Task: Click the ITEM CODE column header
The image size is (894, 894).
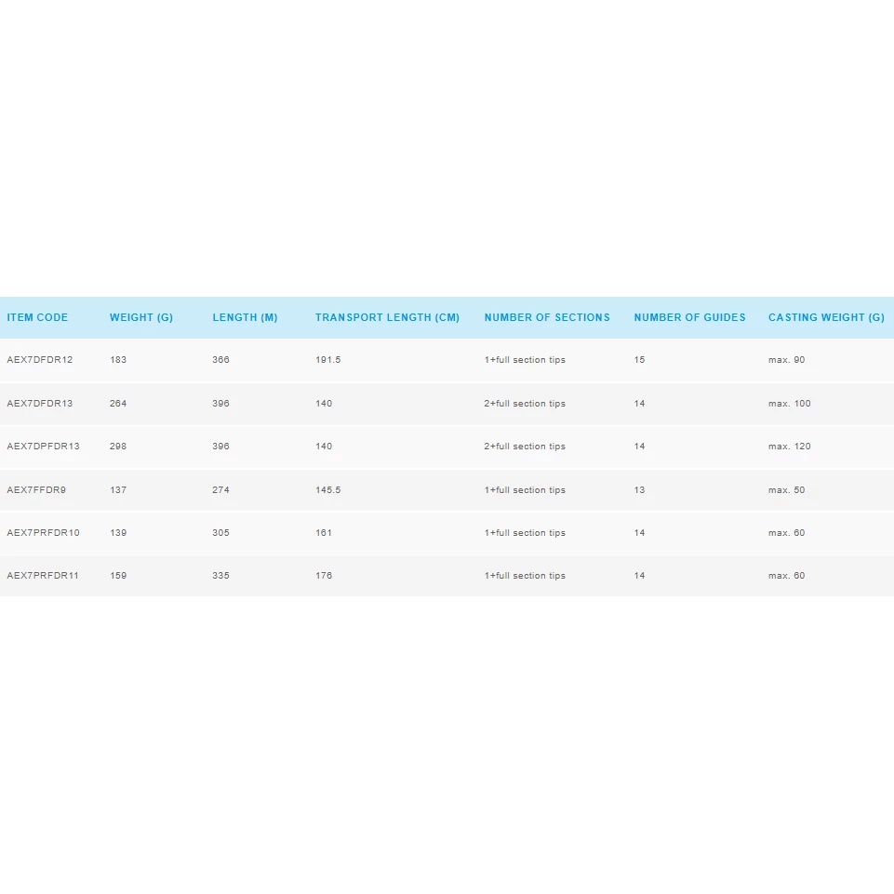Action: [x=37, y=317]
